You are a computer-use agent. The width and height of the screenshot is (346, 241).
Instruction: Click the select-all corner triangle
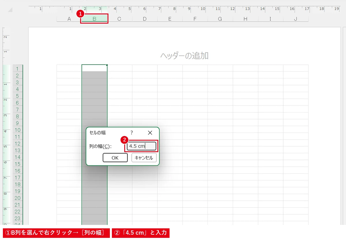point(10,10)
